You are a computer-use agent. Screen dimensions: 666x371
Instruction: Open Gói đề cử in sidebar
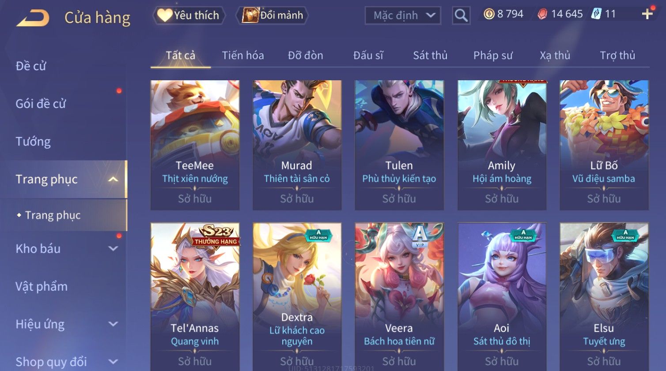click(41, 104)
